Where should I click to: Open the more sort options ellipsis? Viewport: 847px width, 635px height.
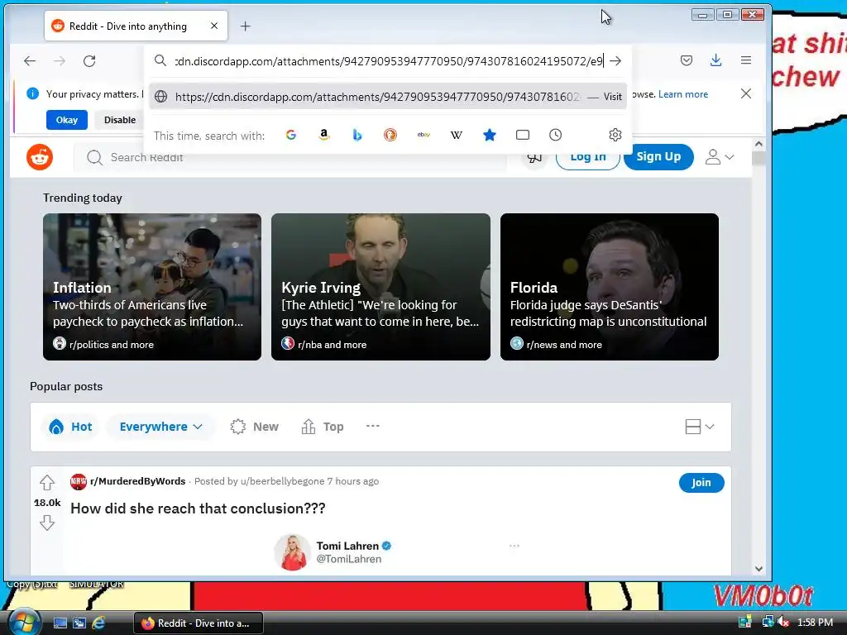(x=373, y=426)
